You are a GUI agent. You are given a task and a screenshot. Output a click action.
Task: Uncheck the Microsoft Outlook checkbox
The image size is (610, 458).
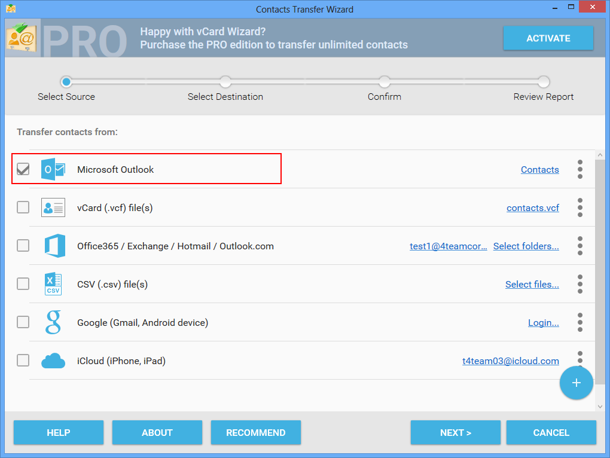click(23, 169)
